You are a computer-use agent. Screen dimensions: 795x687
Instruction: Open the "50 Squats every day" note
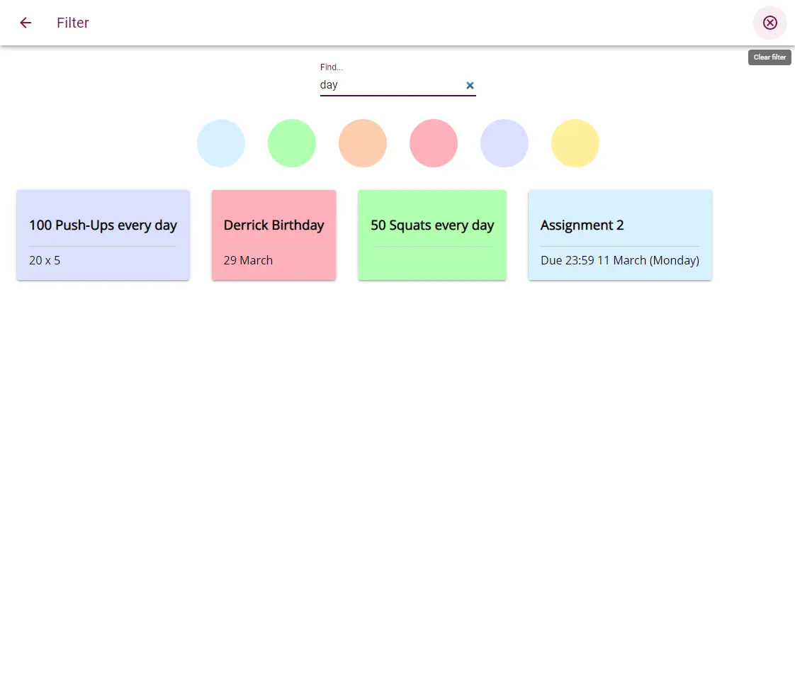432,225
